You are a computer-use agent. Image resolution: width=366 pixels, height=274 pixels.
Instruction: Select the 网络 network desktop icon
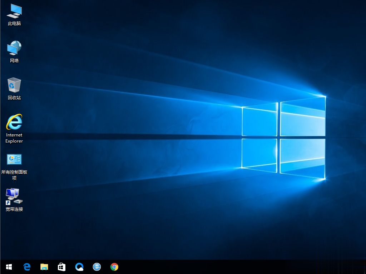click(14, 48)
